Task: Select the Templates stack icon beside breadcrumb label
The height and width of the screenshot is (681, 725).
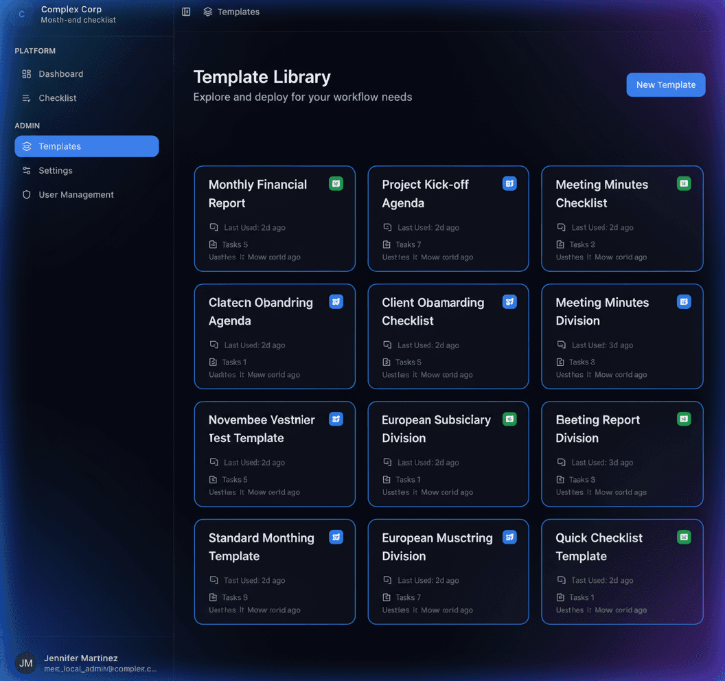Action: (207, 12)
